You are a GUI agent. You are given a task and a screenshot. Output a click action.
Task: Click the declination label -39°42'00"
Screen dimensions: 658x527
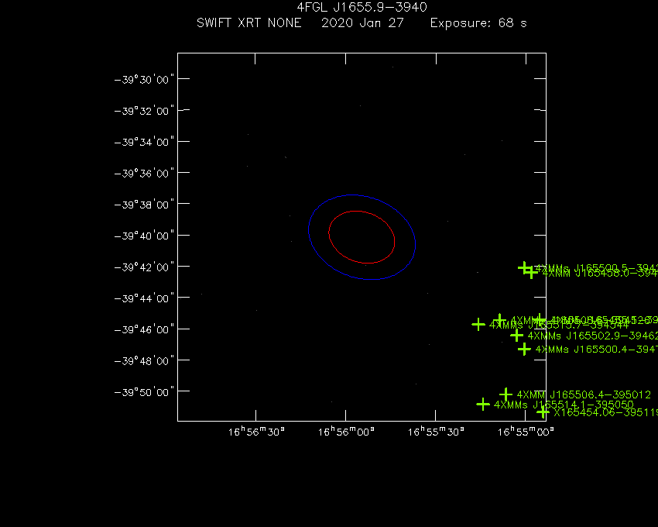tap(144, 267)
